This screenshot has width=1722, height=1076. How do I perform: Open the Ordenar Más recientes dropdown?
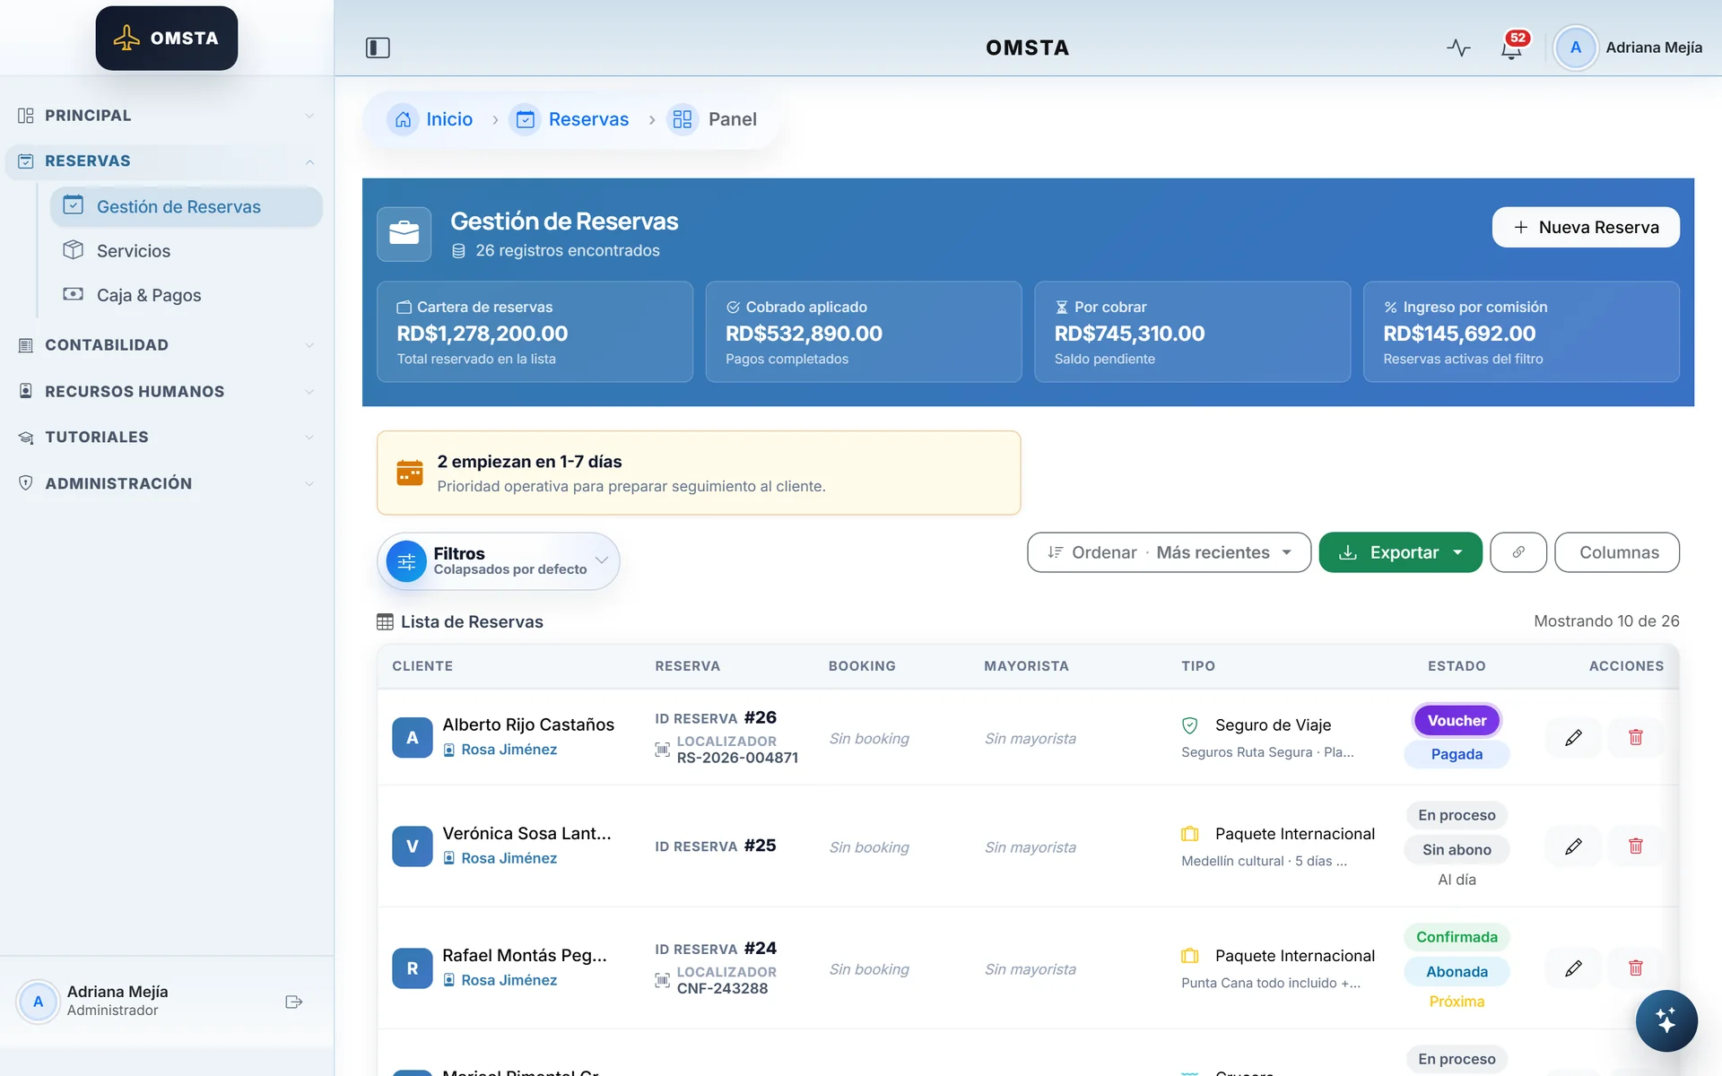click(x=1169, y=552)
